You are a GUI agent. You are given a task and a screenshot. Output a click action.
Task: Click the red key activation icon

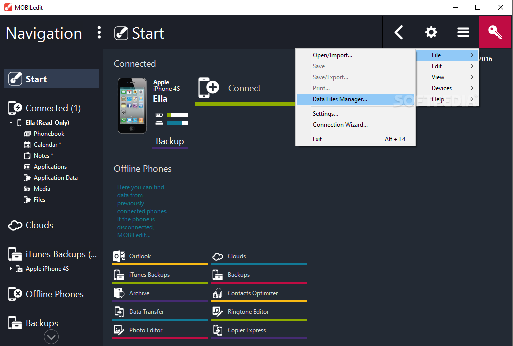(495, 32)
